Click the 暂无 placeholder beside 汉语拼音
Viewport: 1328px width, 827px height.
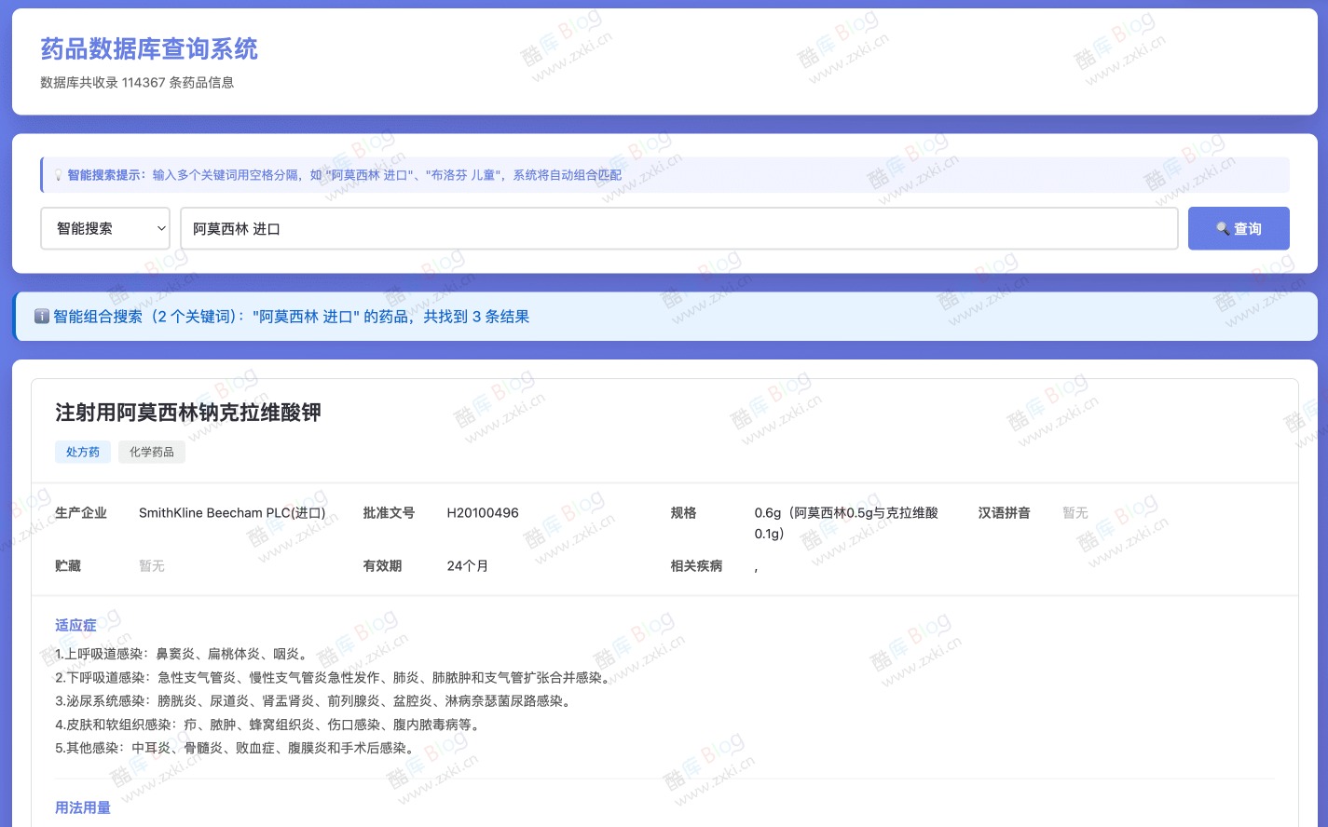1075,513
